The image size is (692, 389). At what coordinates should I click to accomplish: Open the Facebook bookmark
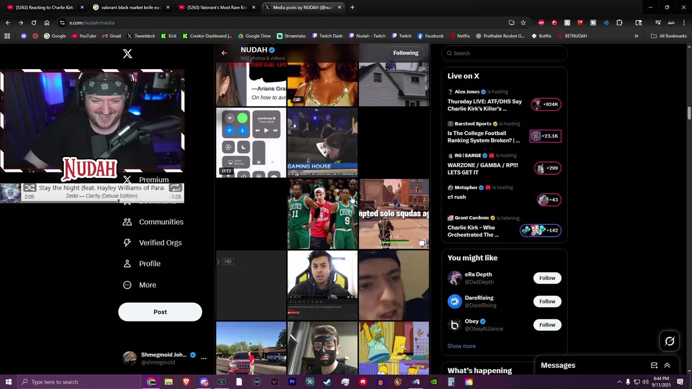click(x=430, y=36)
